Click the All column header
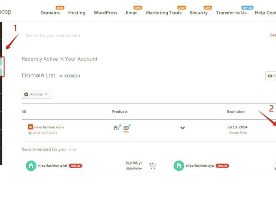 point(24,111)
